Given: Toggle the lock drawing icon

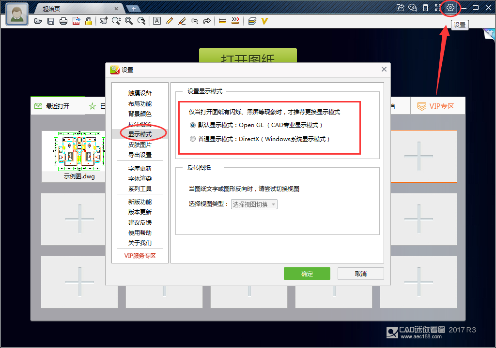Looking at the screenshot, I should [88, 21].
